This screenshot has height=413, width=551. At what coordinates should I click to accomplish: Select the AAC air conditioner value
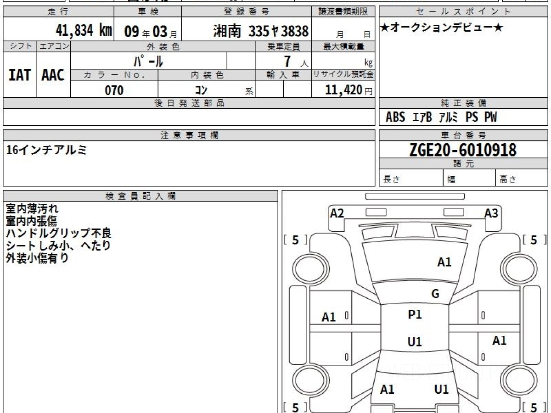click(53, 75)
